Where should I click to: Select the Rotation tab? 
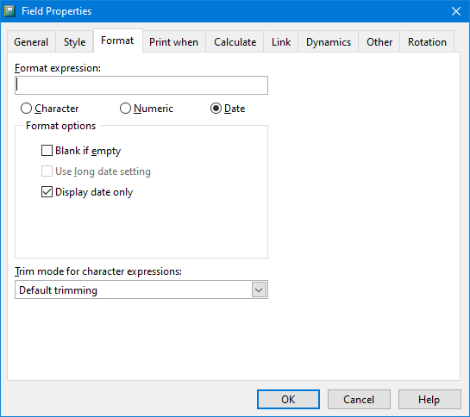[x=427, y=42]
